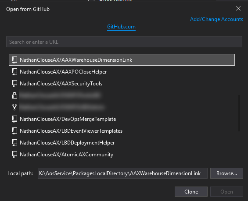Image resolution: width=248 pixels, height=201 pixels.
Task: Select NathanClouseAX/AAXSecurityTools repository
Action: pyautogui.click(x=122, y=84)
